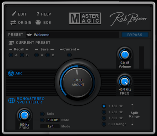Click the Save A button
This screenshot has height=136, width=157.
pos(36,55)
